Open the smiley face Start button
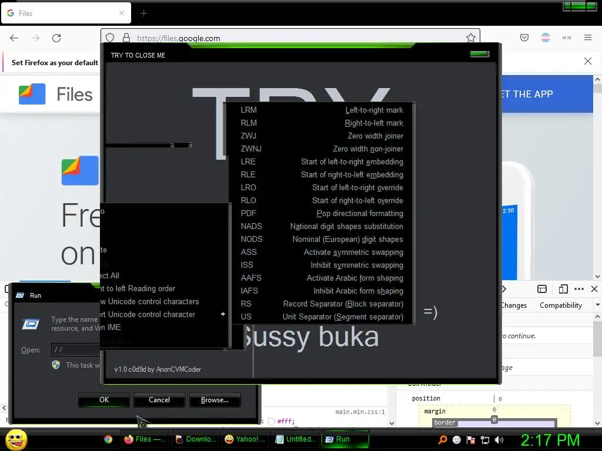This screenshot has width=602, height=451. (16, 439)
